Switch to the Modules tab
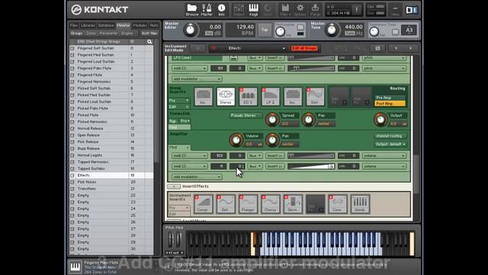 [140, 25]
